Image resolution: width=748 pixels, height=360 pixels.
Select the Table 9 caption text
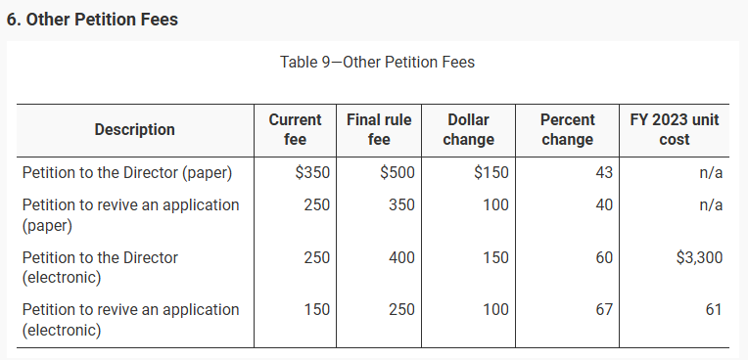(x=377, y=62)
